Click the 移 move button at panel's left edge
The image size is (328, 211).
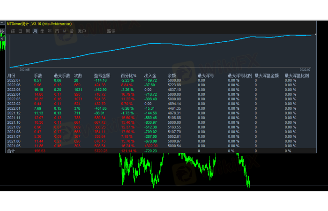[x=2, y=31]
